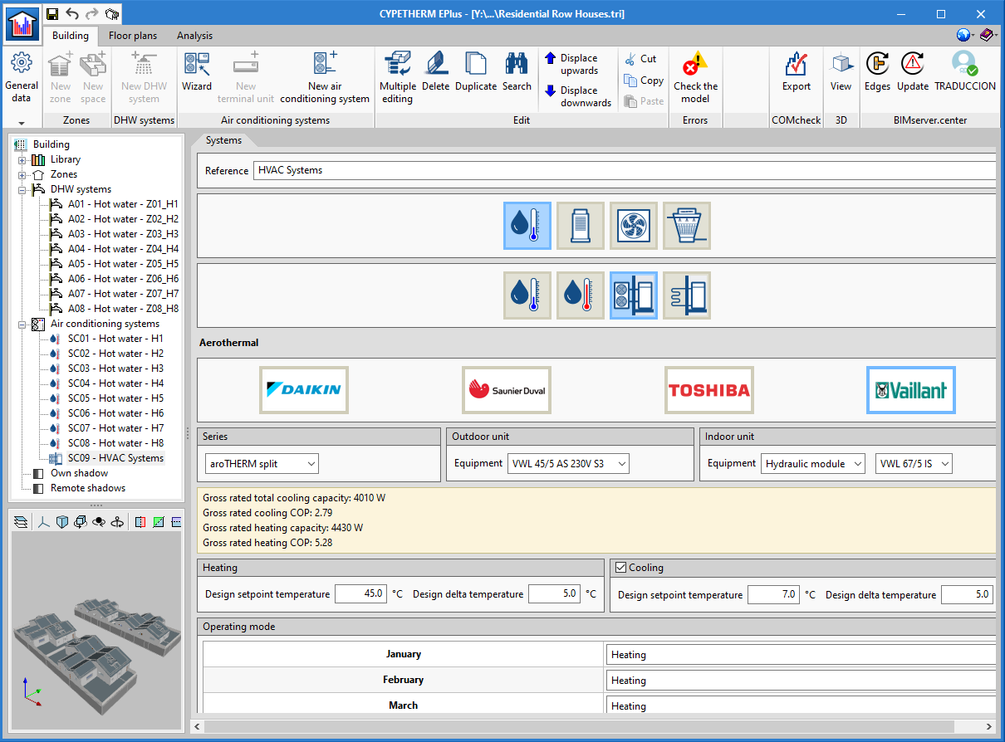Select the boiler icon in first system row

point(581,226)
